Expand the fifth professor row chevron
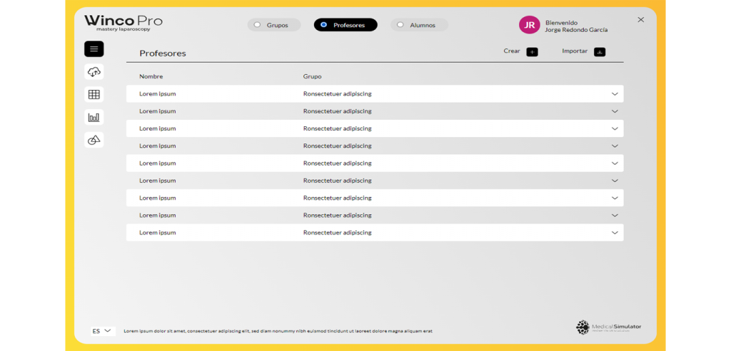 tap(615, 163)
